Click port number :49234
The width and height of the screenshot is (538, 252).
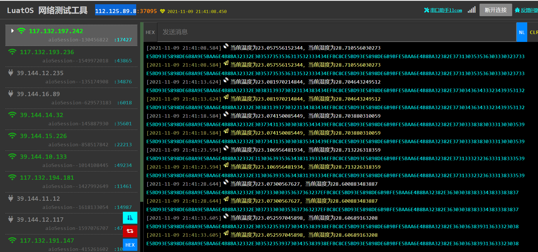coord(123,165)
